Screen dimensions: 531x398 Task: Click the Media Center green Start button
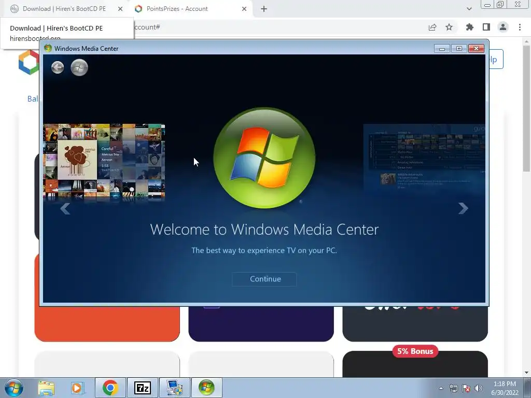(x=79, y=67)
